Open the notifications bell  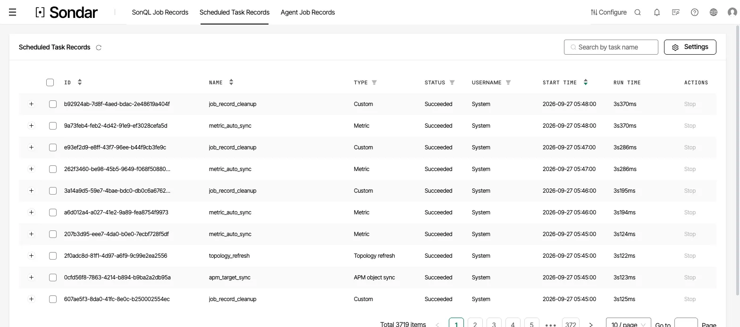point(656,12)
